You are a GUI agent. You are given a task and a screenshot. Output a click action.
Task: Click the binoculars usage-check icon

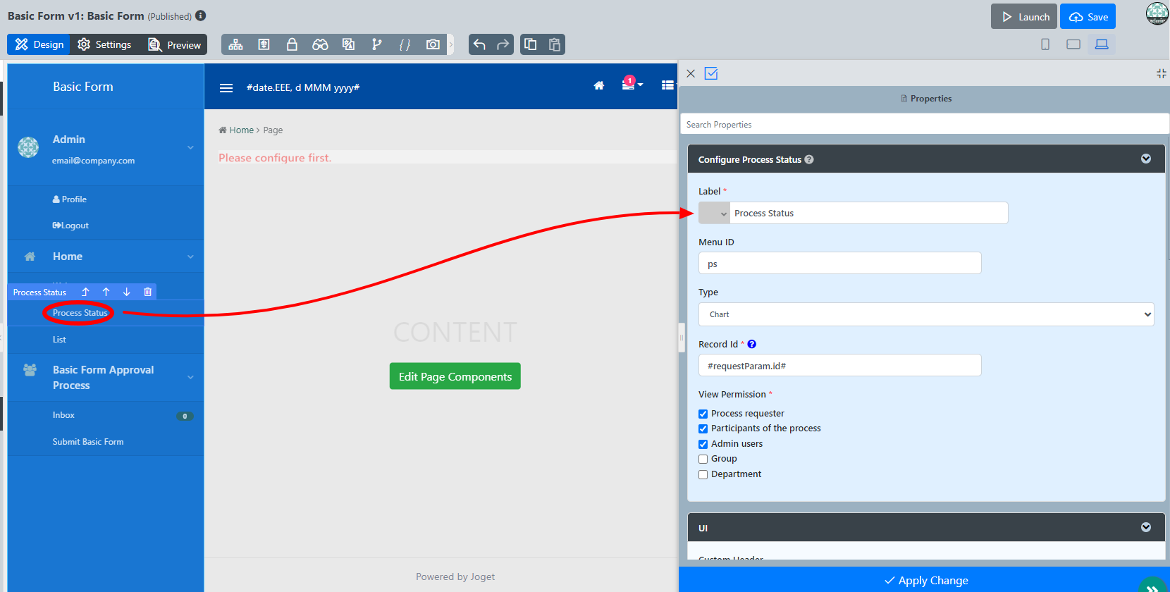click(x=320, y=44)
